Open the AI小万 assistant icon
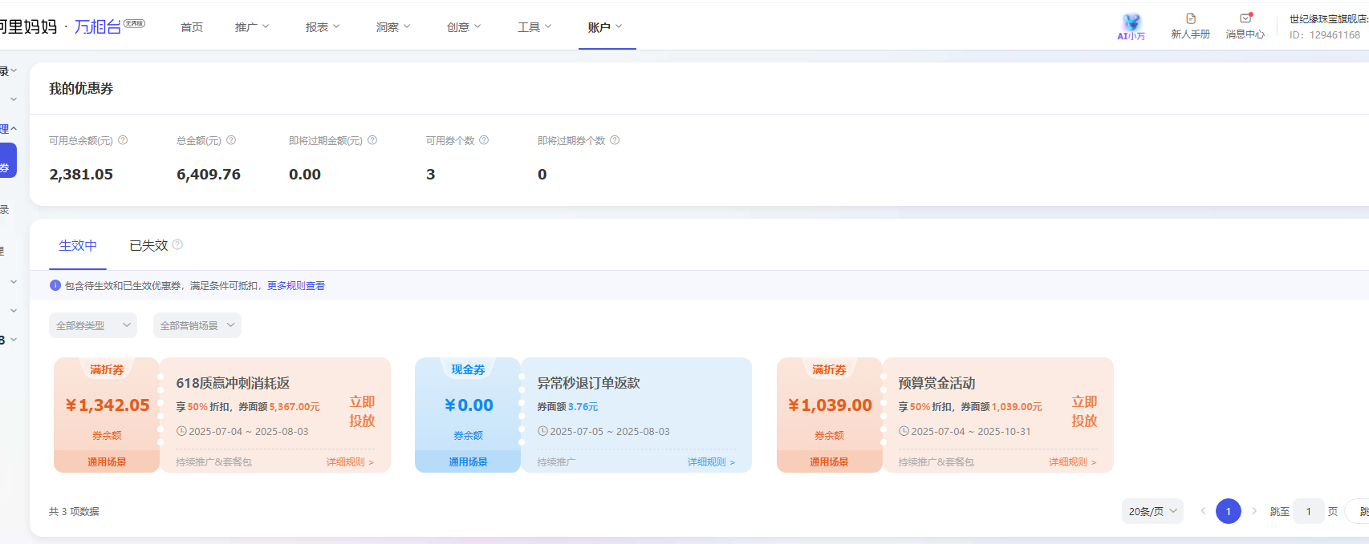1369x544 pixels. (1131, 26)
